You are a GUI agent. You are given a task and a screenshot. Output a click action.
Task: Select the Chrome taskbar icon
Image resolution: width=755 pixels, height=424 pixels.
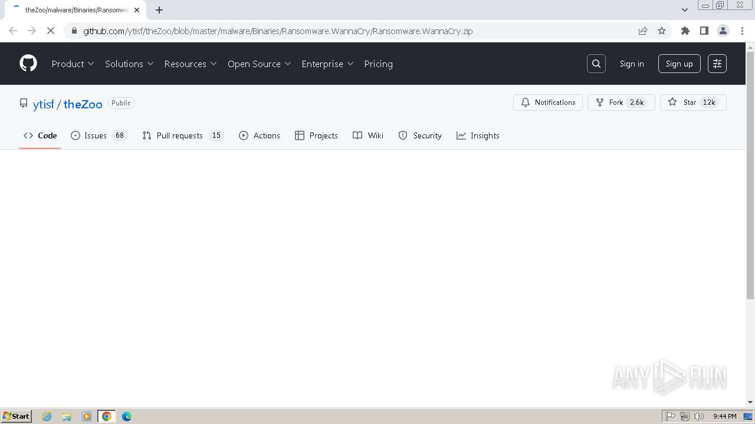click(x=106, y=416)
